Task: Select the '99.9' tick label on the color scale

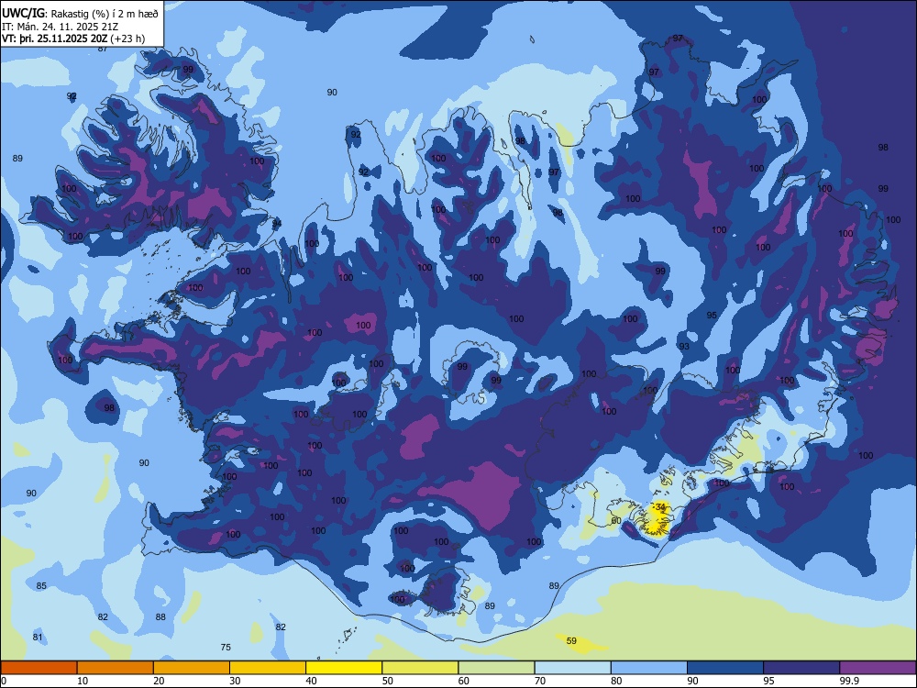Action: [x=849, y=681]
